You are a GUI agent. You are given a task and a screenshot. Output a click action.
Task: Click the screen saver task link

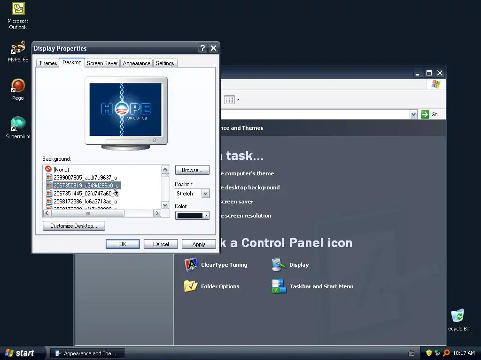pyautogui.click(x=237, y=202)
